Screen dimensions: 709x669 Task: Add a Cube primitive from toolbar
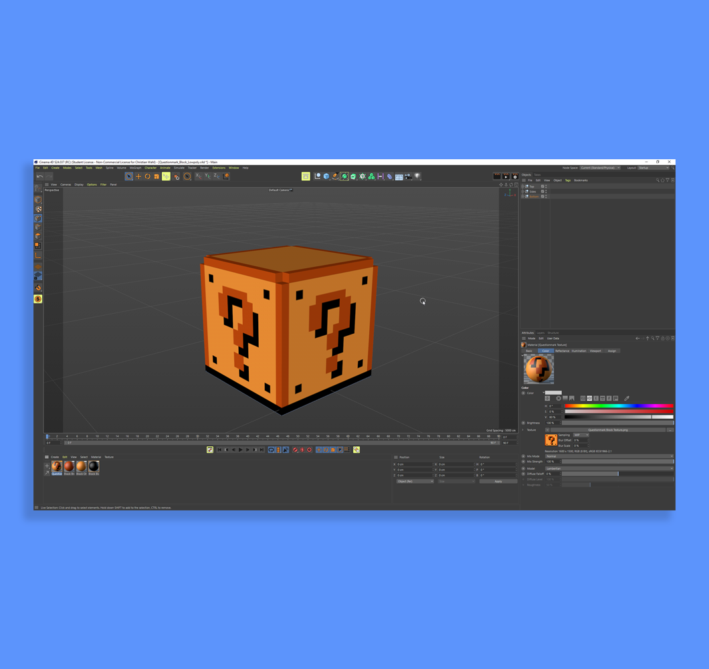[x=326, y=177]
